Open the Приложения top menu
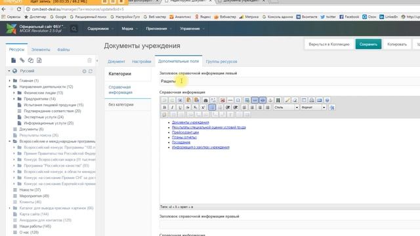The height and width of the screenshot is (236, 420). pyautogui.click(x=159, y=29)
